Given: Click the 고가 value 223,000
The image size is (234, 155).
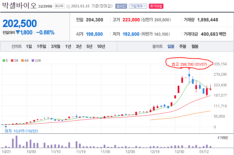Looking at the screenshot, I should 131,20.
